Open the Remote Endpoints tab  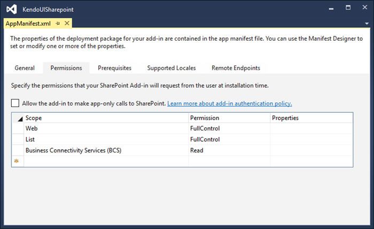click(236, 68)
